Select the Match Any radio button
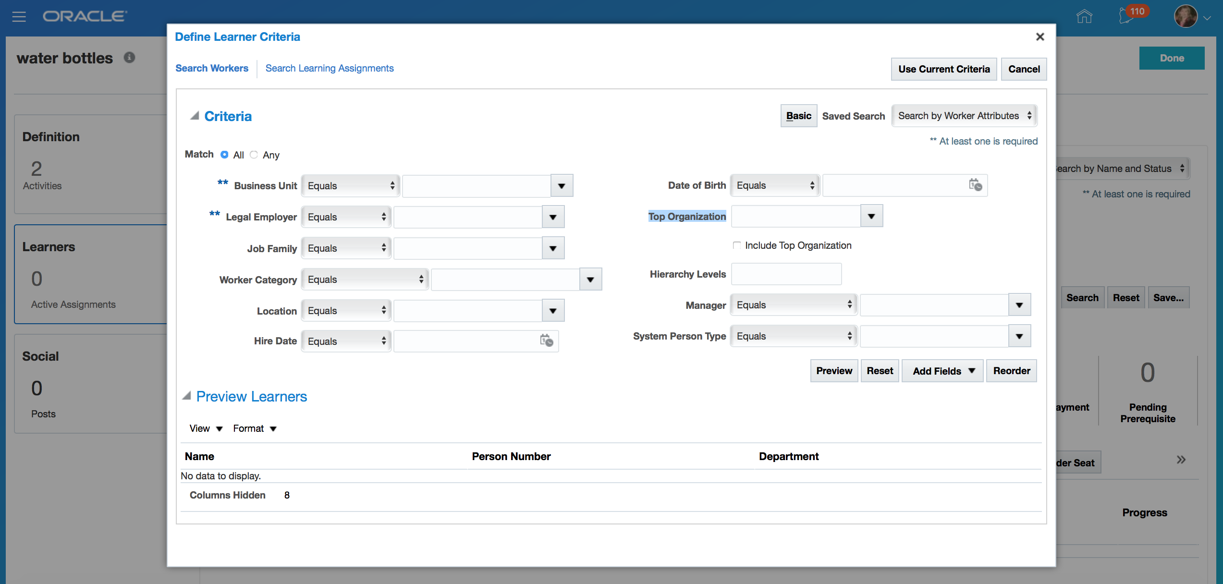Screen dimensions: 1223x584 pos(254,155)
